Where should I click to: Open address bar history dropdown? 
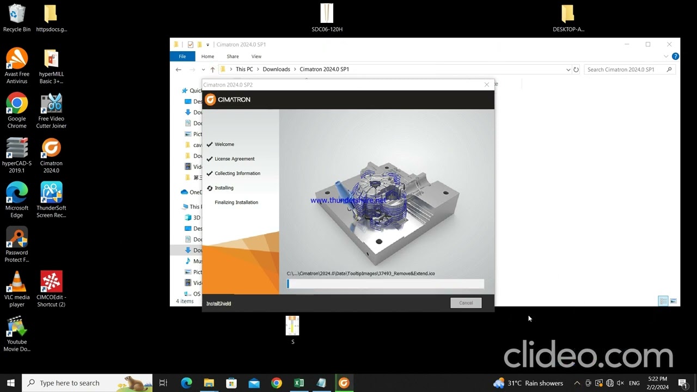pyautogui.click(x=568, y=70)
